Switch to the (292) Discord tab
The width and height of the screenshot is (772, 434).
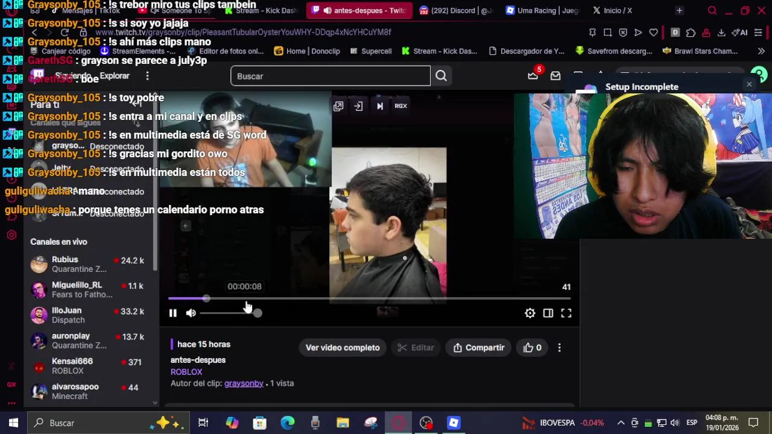[455, 10]
